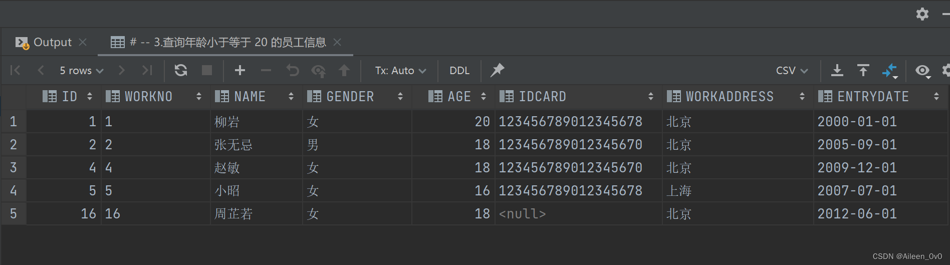Click the Reload Page refresh icon
Image resolution: width=950 pixels, height=265 pixels.
pyautogui.click(x=181, y=70)
